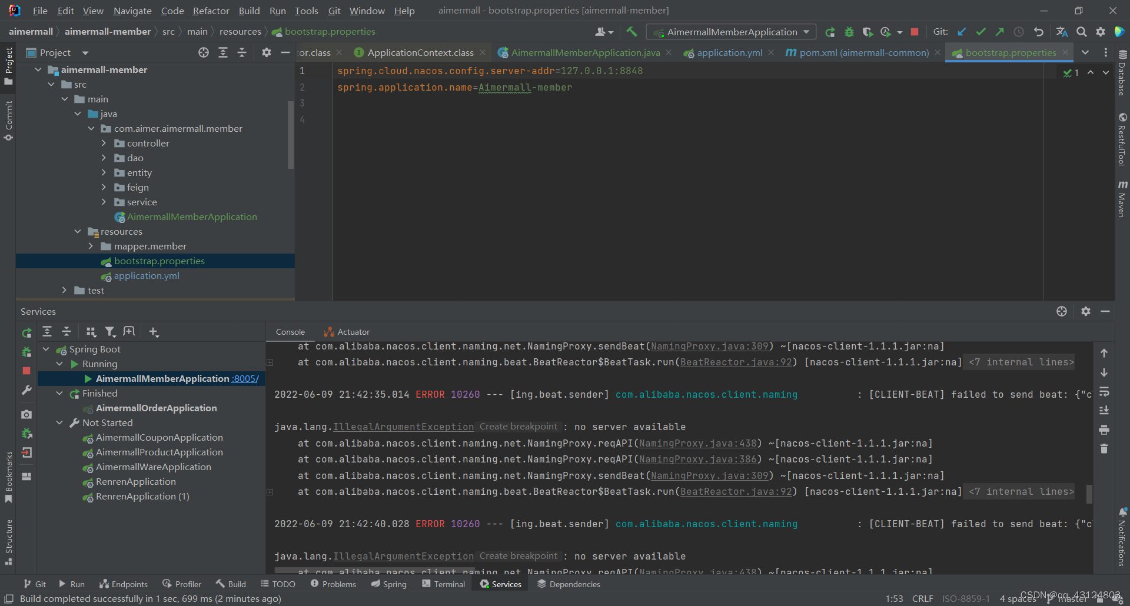Viewport: 1130px width, 606px height.
Task: Collapse the resources folder
Action: click(78, 231)
